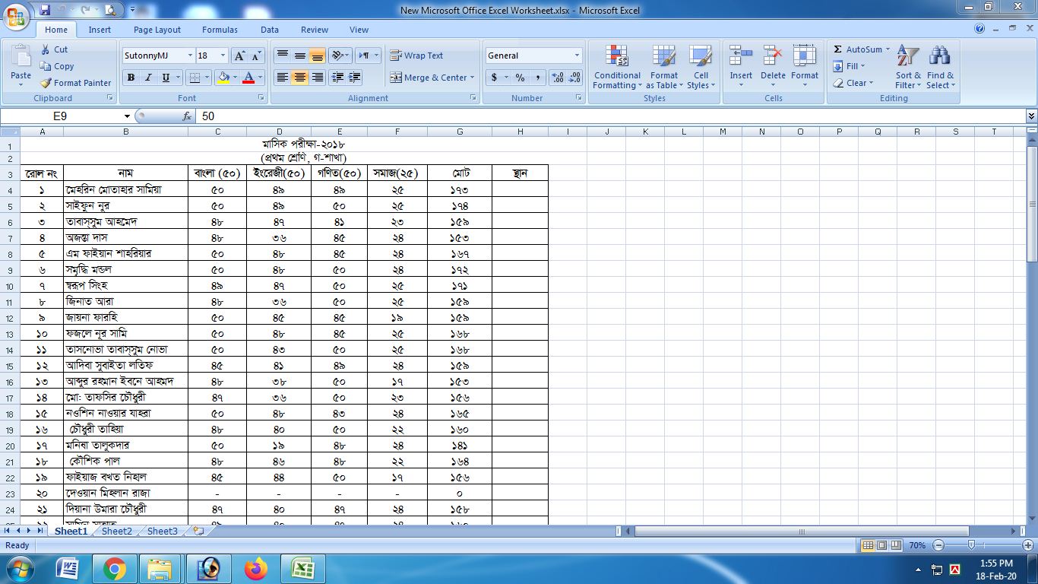The height and width of the screenshot is (584, 1038).
Task: Click the zoom slider handle
Action: click(x=971, y=545)
